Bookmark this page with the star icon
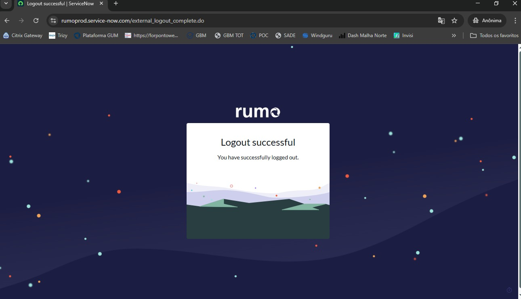The height and width of the screenshot is (299, 521). tap(454, 21)
